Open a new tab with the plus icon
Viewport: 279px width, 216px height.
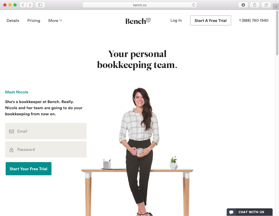[276, 7]
